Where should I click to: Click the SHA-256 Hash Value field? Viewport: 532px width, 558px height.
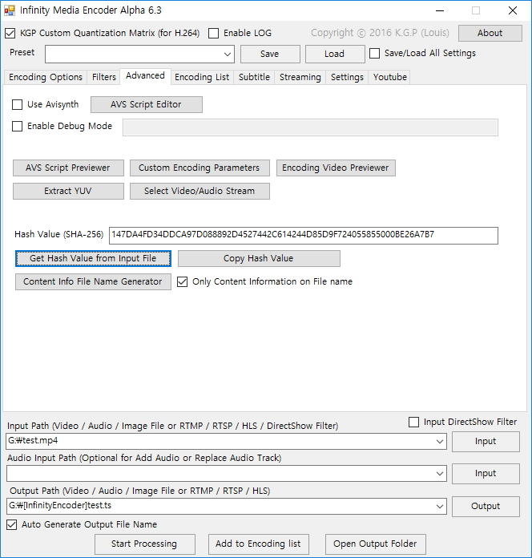[304, 236]
